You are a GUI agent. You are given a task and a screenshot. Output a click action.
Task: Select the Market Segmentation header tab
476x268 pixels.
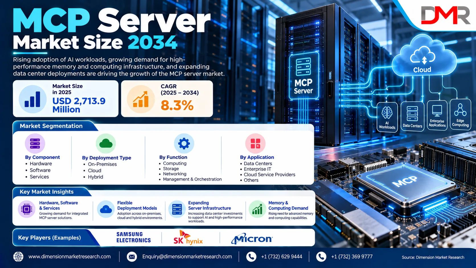coord(51,126)
